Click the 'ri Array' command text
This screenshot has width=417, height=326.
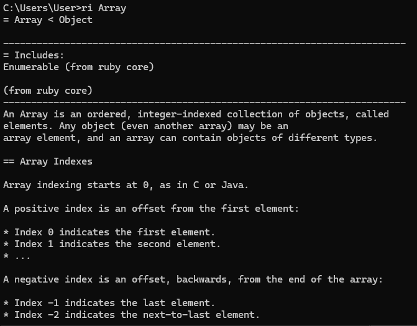point(106,8)
